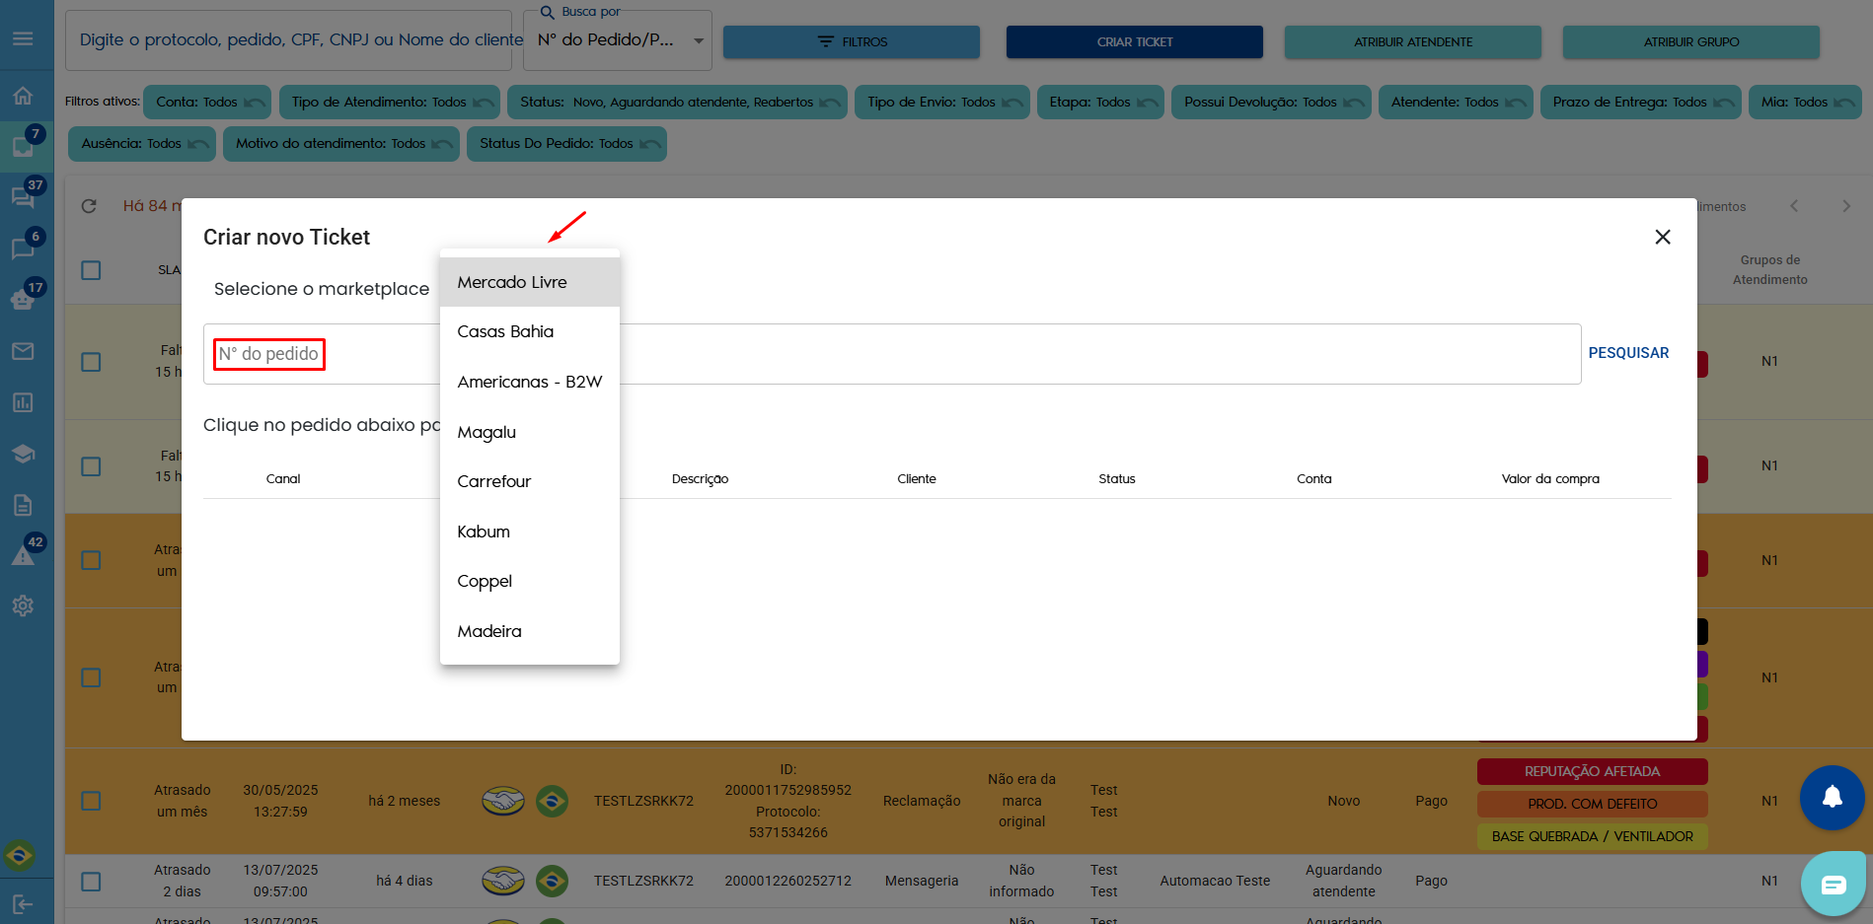The height and width of the screenshot is (924, 1873).
Task: Open the notification bell floating button
Action: (1833, 797)
